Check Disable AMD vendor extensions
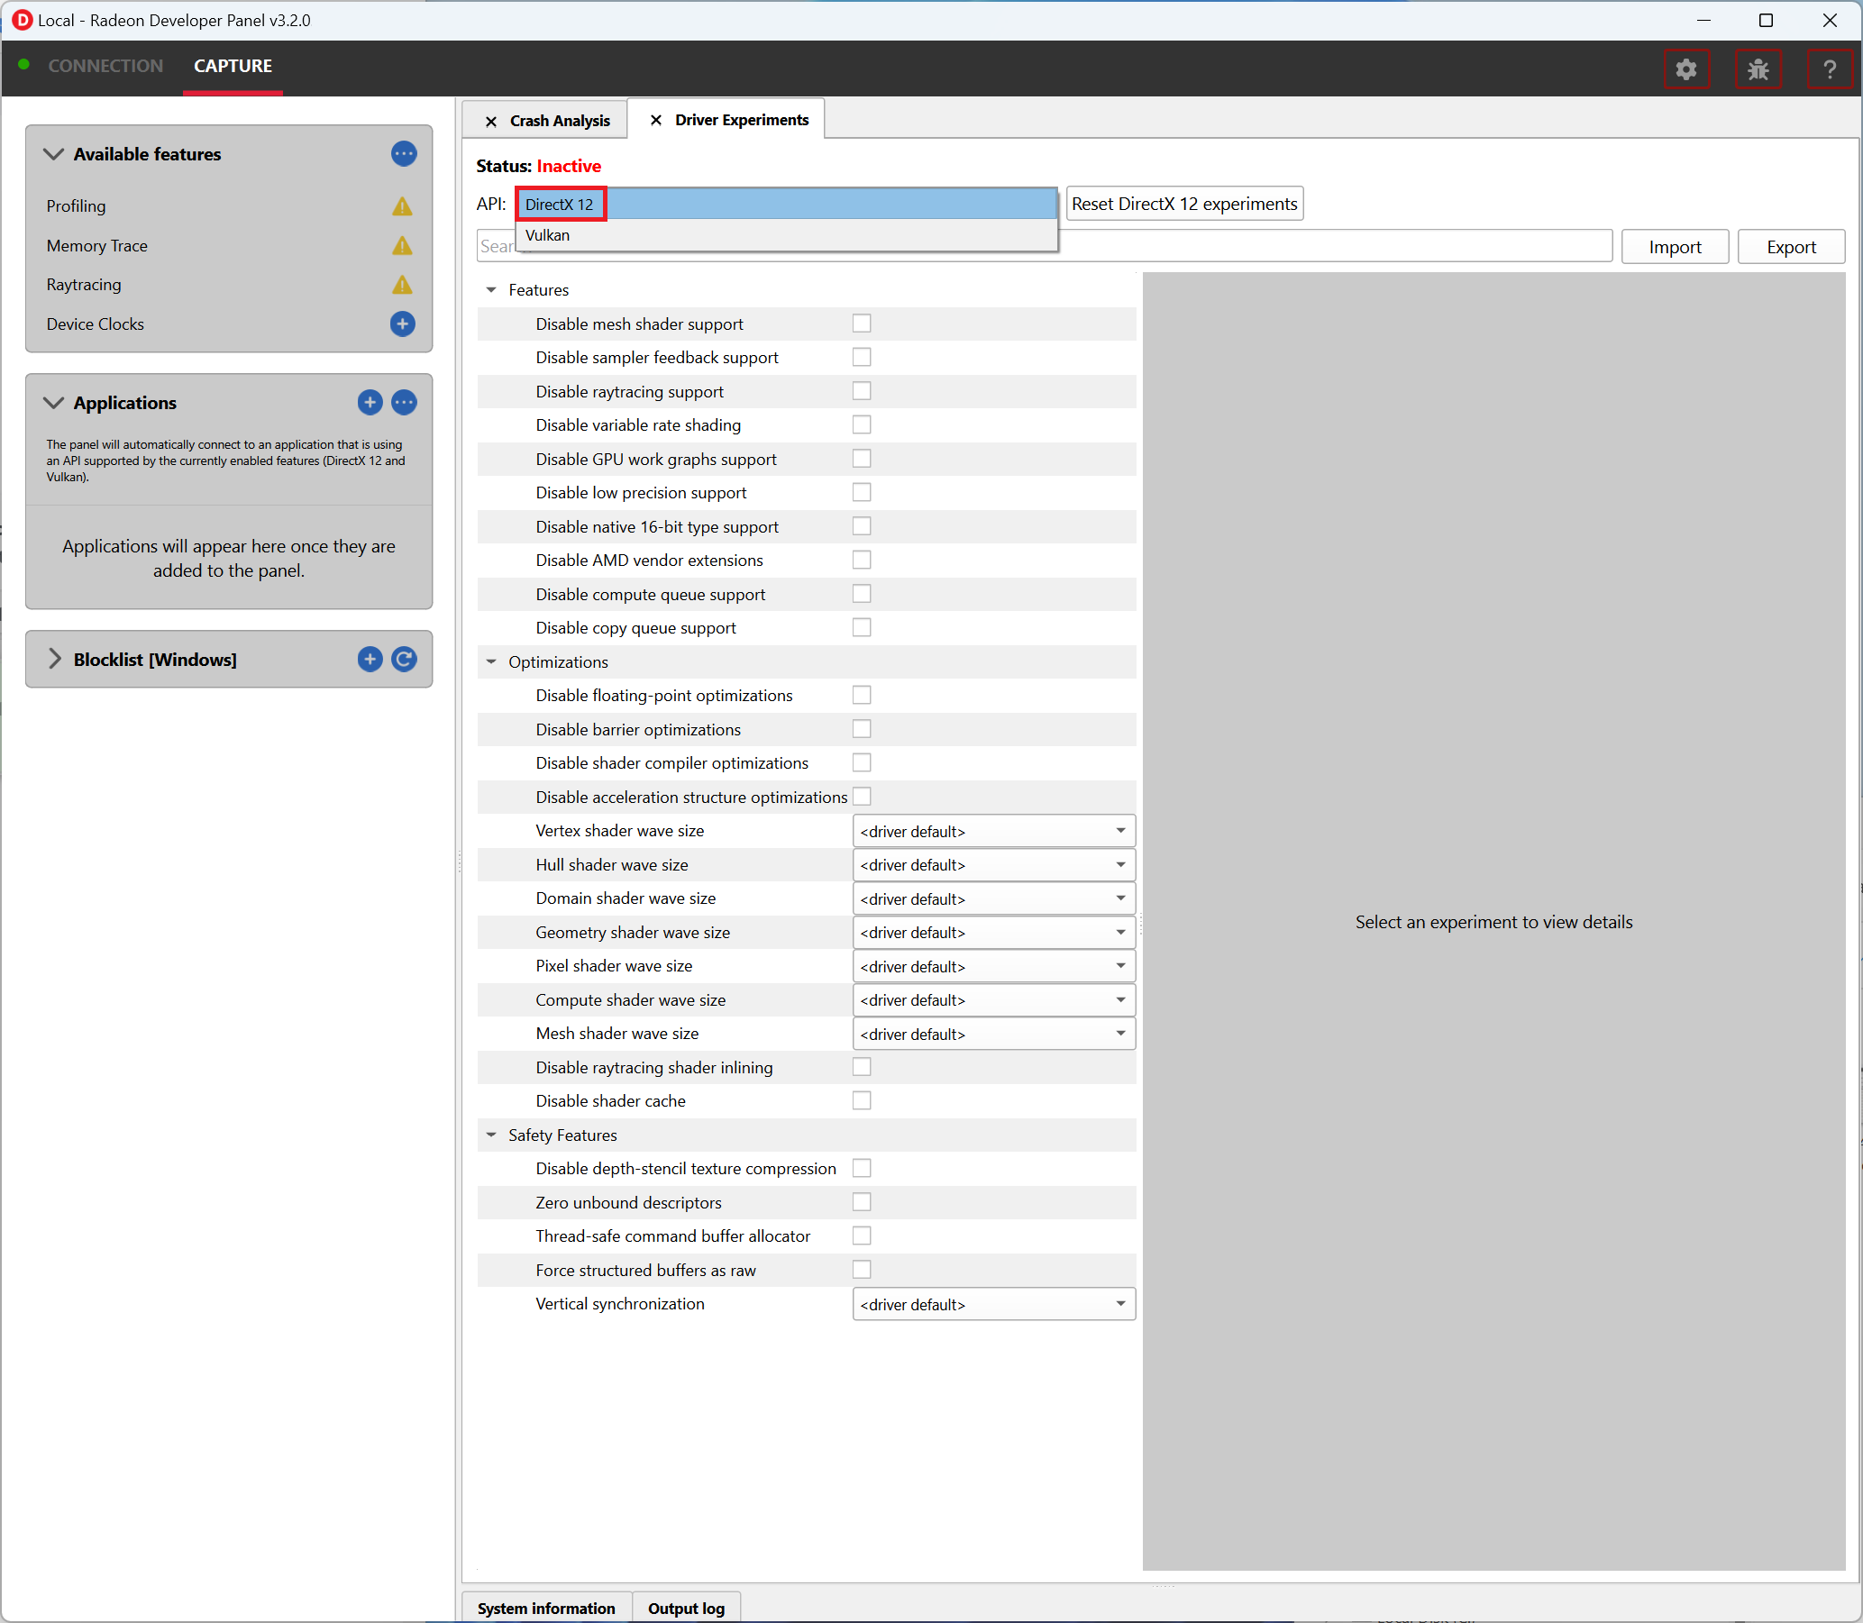This screenshot has width=1863, height=1623. [x=862, y=560]
